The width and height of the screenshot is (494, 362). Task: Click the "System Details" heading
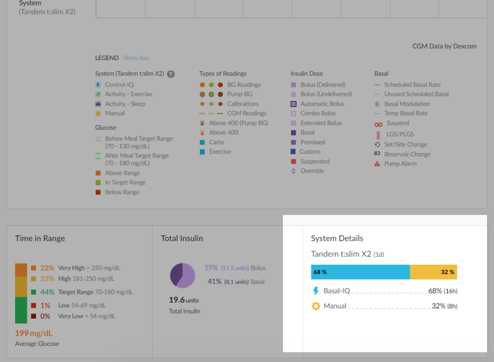(337, 238)
